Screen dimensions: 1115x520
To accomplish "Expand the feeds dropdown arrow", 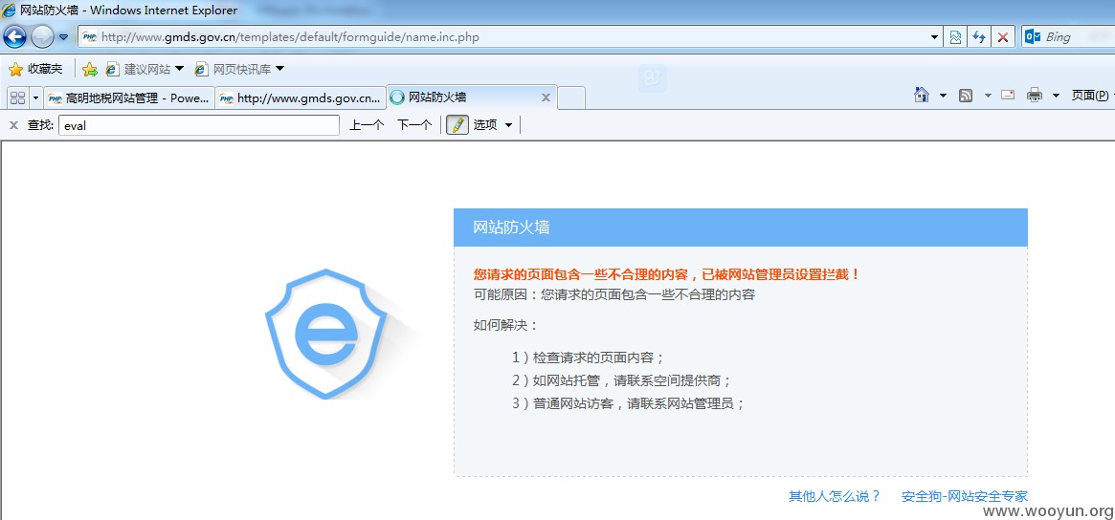I will pos(988,96).
